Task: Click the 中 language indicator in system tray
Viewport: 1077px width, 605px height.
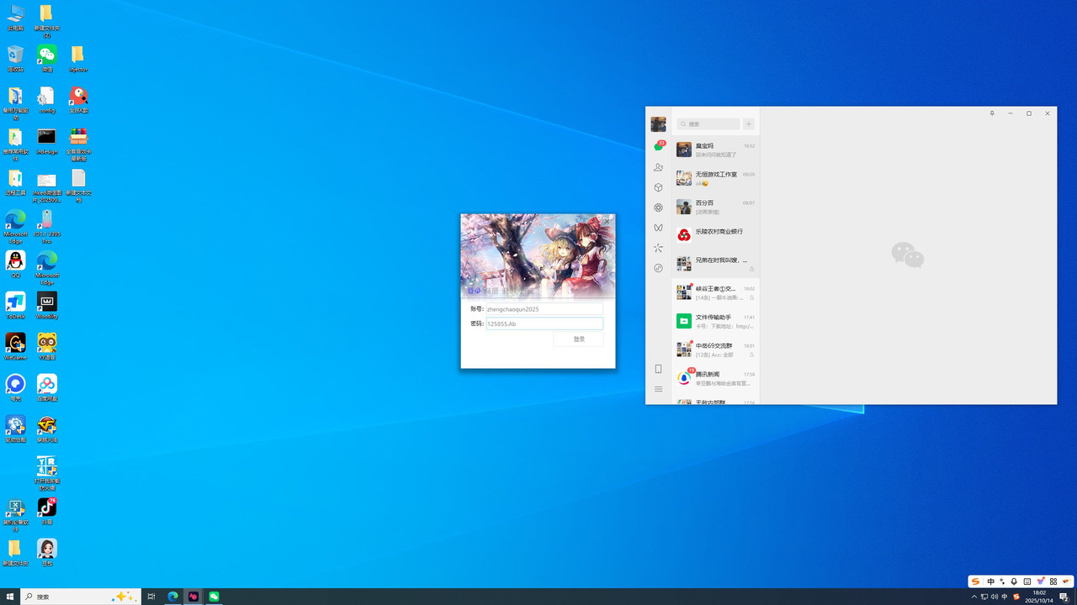Action: click(1005, 597)
